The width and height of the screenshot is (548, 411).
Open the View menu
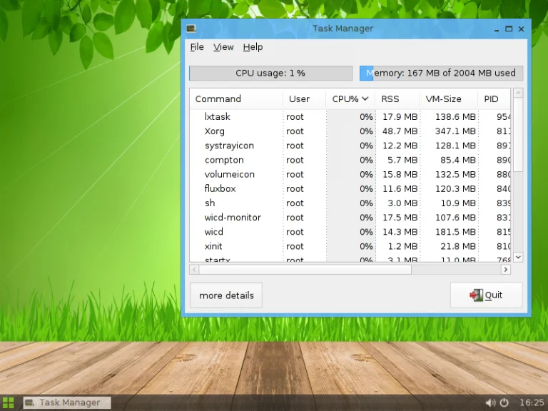pyautogui.click(x=223, y=47)
